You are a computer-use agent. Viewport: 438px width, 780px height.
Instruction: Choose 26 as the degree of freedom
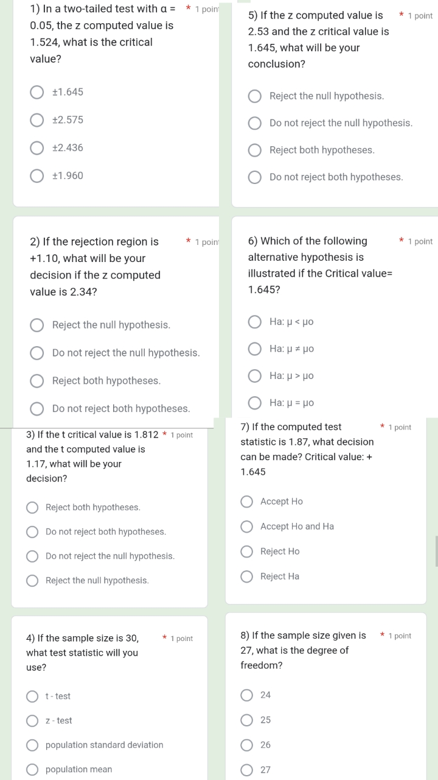[247, 745]
